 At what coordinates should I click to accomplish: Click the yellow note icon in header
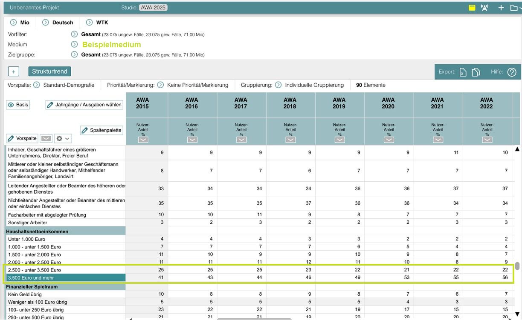tap(472, 8)
